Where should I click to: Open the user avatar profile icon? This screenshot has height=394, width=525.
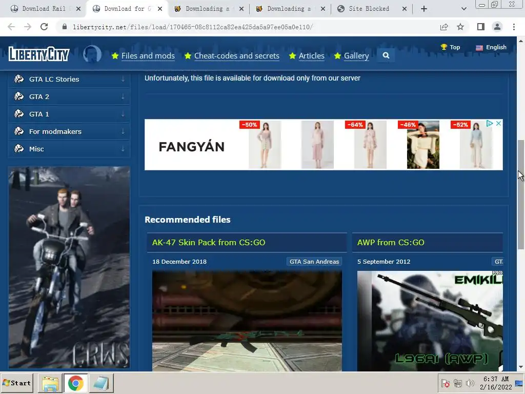92,54
